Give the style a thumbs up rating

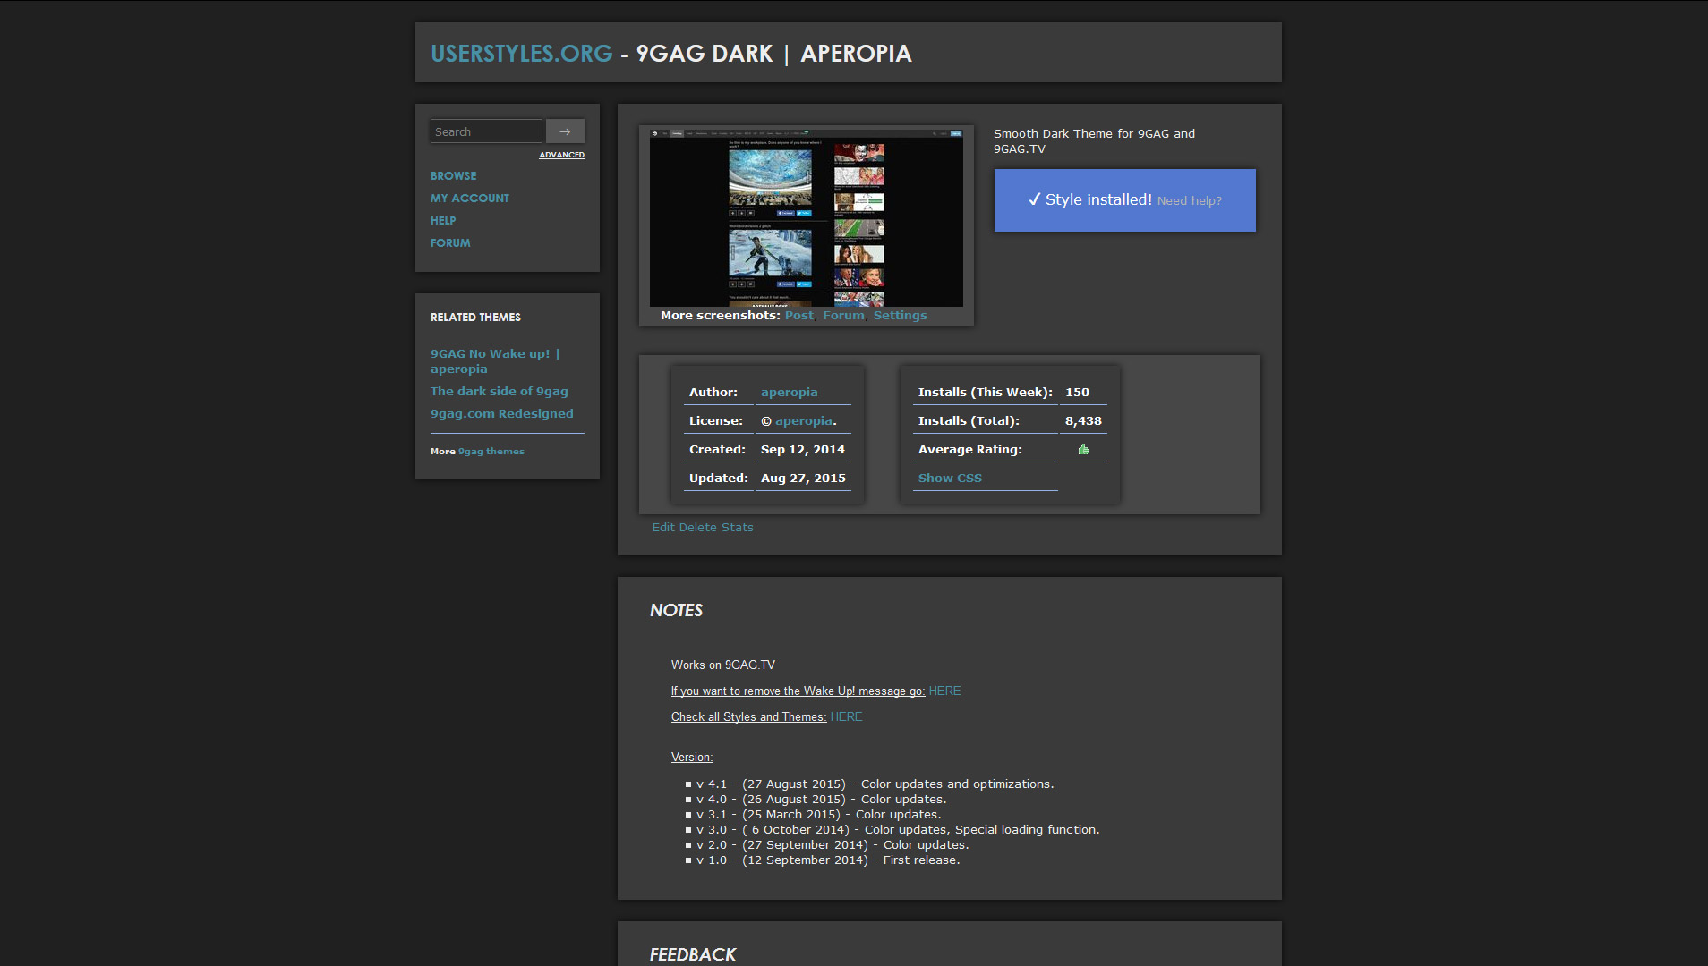[x=1083, y=448]
